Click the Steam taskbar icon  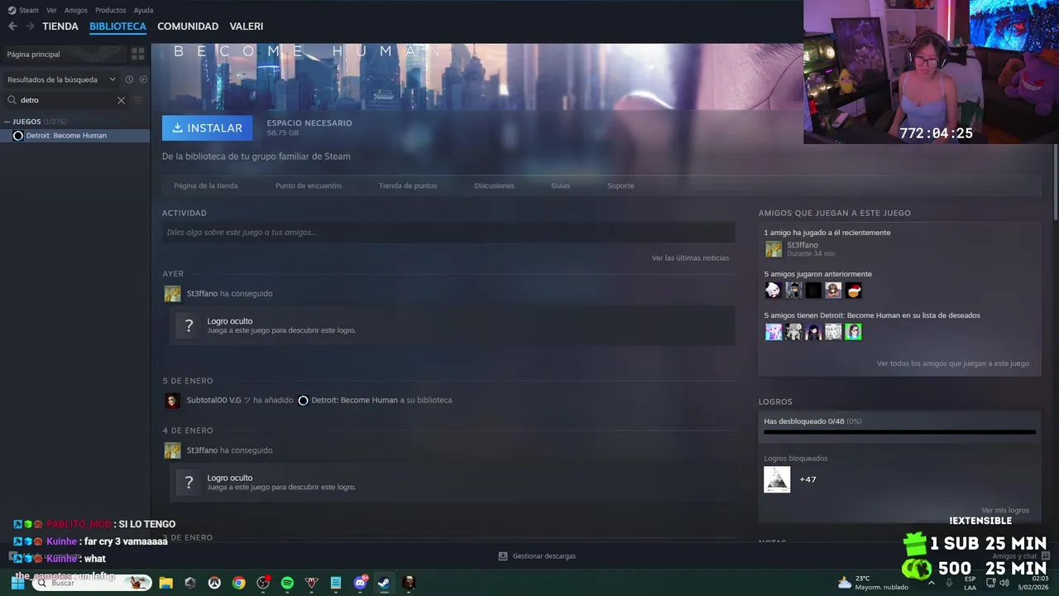tap(384, 583)
